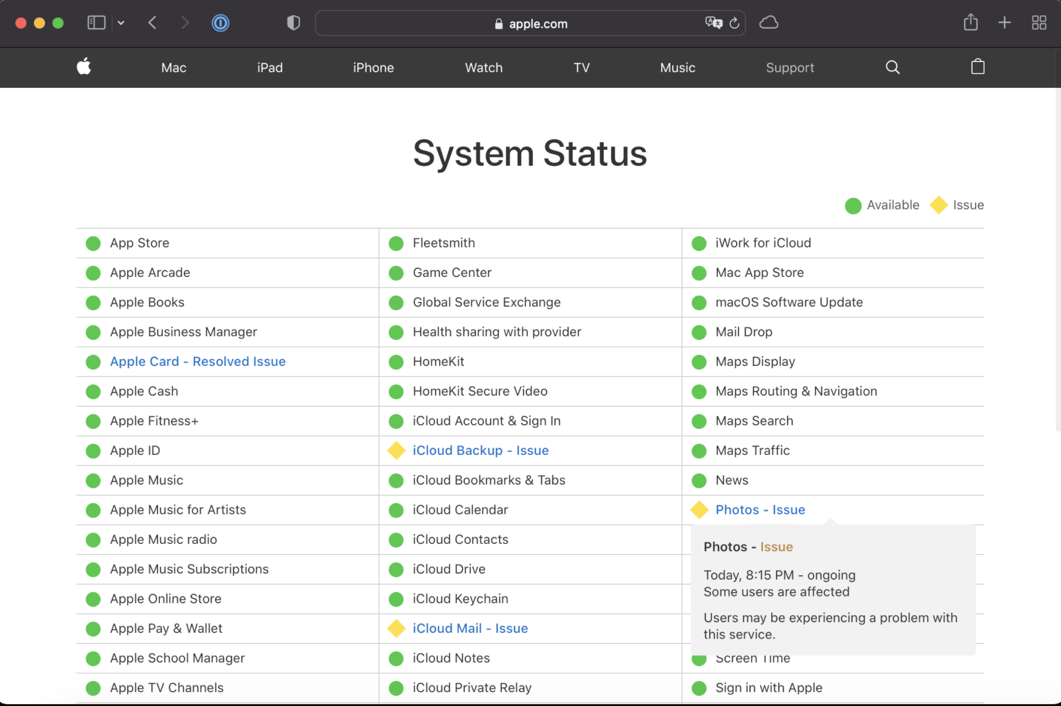Image resolution: width=1061 pixels, height=706 pixels.
Task: Click the yellow Issue legend diamond
Action: 939,205
